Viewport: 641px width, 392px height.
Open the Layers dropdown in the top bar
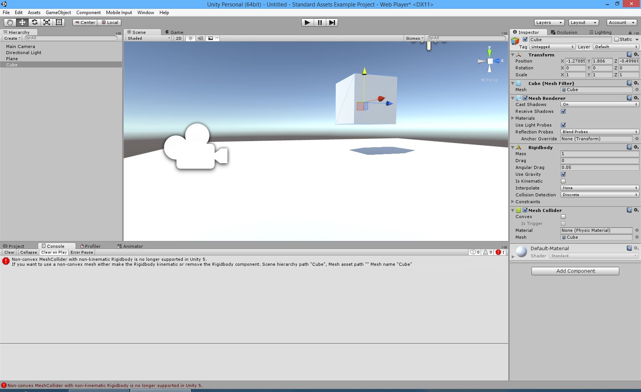click(548, 22)
